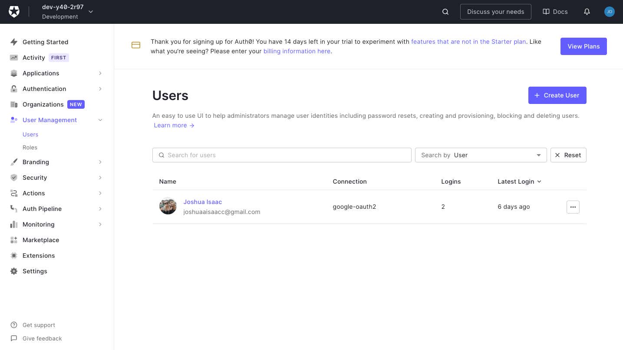Open the Search by User dropdown
This screenshot has width=623, height=350.
[481, 155]
